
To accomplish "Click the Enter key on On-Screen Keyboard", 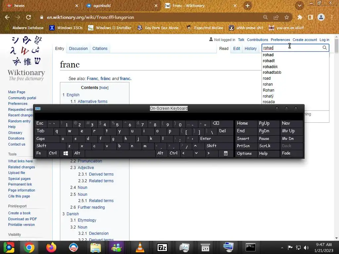I will 216,139.
